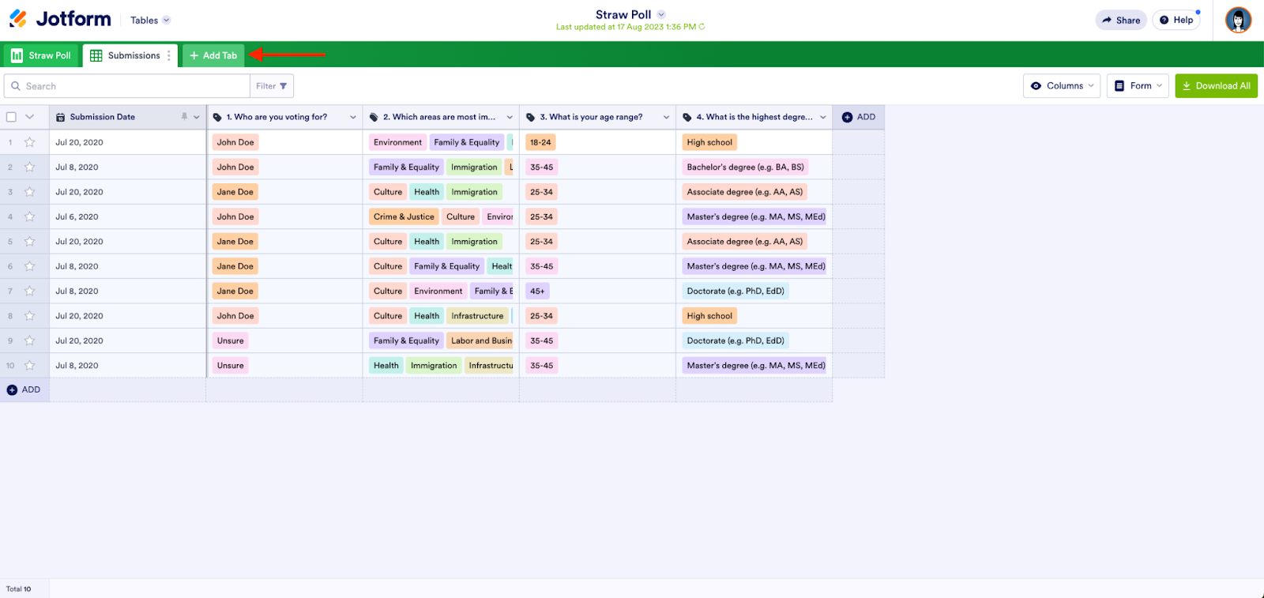Expand the Straw Poll title dropdown
The image size is (1264, 598).
[661, 14]
